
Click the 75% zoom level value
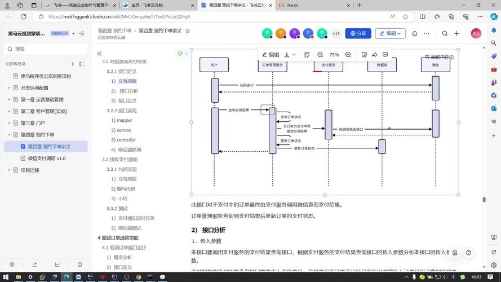[334, 55]
